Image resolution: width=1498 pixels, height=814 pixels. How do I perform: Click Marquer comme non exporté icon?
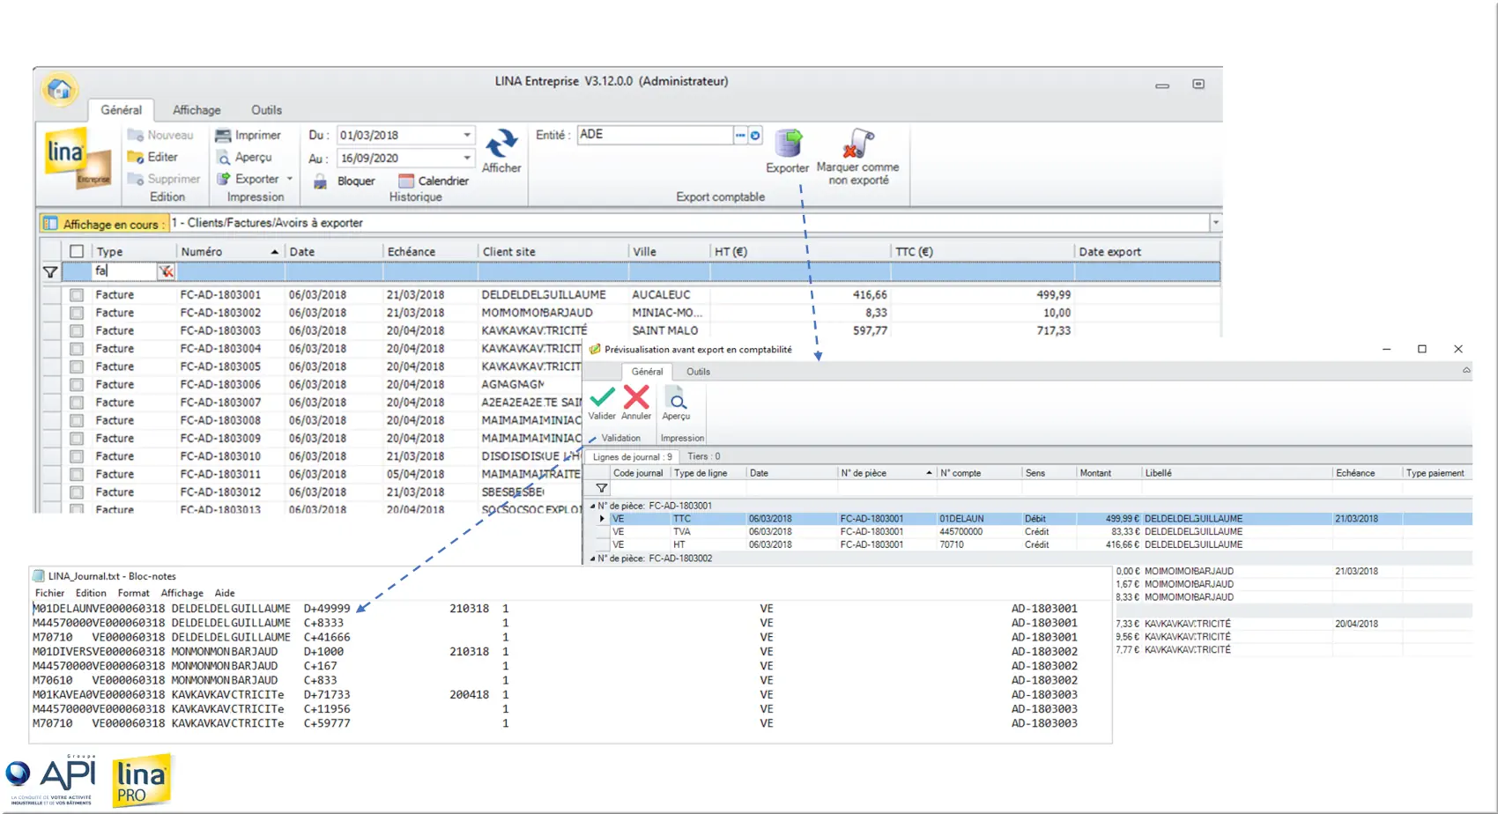(858, 144)
